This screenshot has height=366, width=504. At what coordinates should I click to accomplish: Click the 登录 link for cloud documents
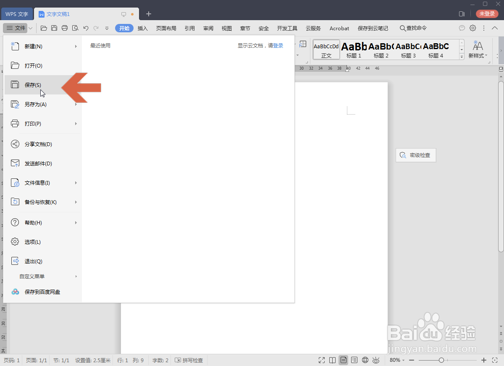click(278, 45)
